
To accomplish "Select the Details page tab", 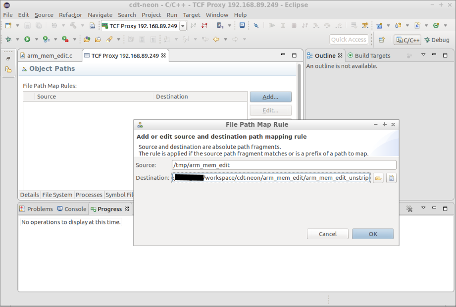I will point(29,195).
